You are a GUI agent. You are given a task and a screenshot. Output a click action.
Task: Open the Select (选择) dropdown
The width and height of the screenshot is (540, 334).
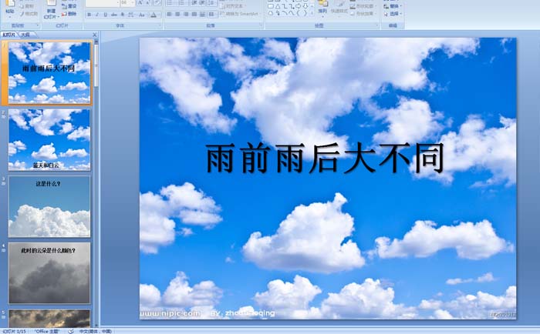[x=392, y=14]
